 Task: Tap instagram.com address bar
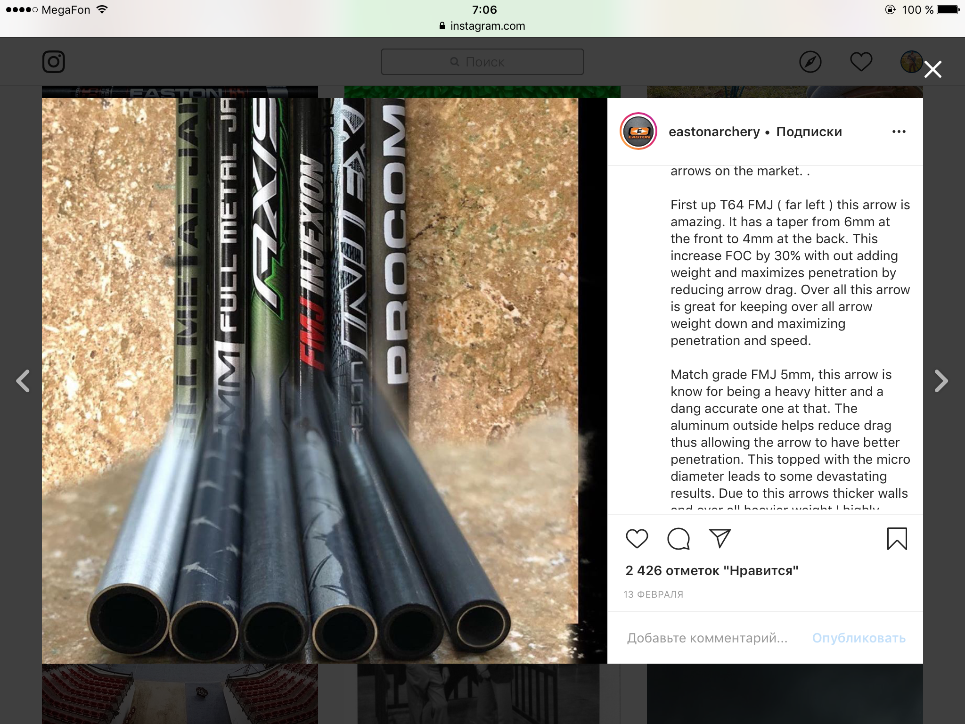[x=482, y=26]
